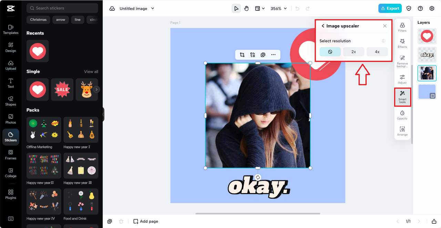Open the Collage sidebar panel

11,173
